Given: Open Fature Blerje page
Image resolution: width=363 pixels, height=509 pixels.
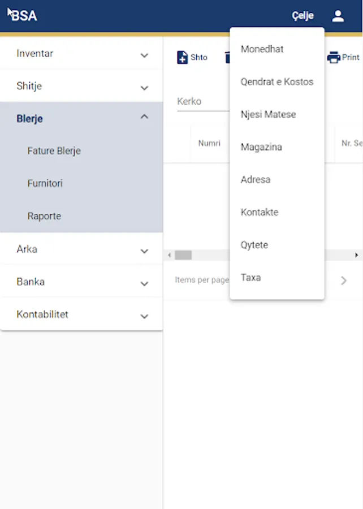Looking at the screenshot, I should pos(54,151).
